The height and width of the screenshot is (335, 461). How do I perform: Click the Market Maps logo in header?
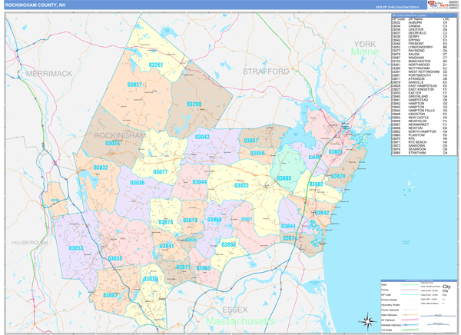click(x=438, y=5)
